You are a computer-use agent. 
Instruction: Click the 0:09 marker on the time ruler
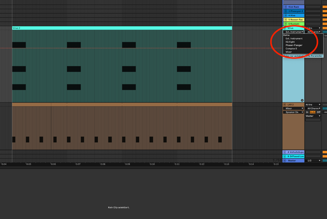[127, 164]
